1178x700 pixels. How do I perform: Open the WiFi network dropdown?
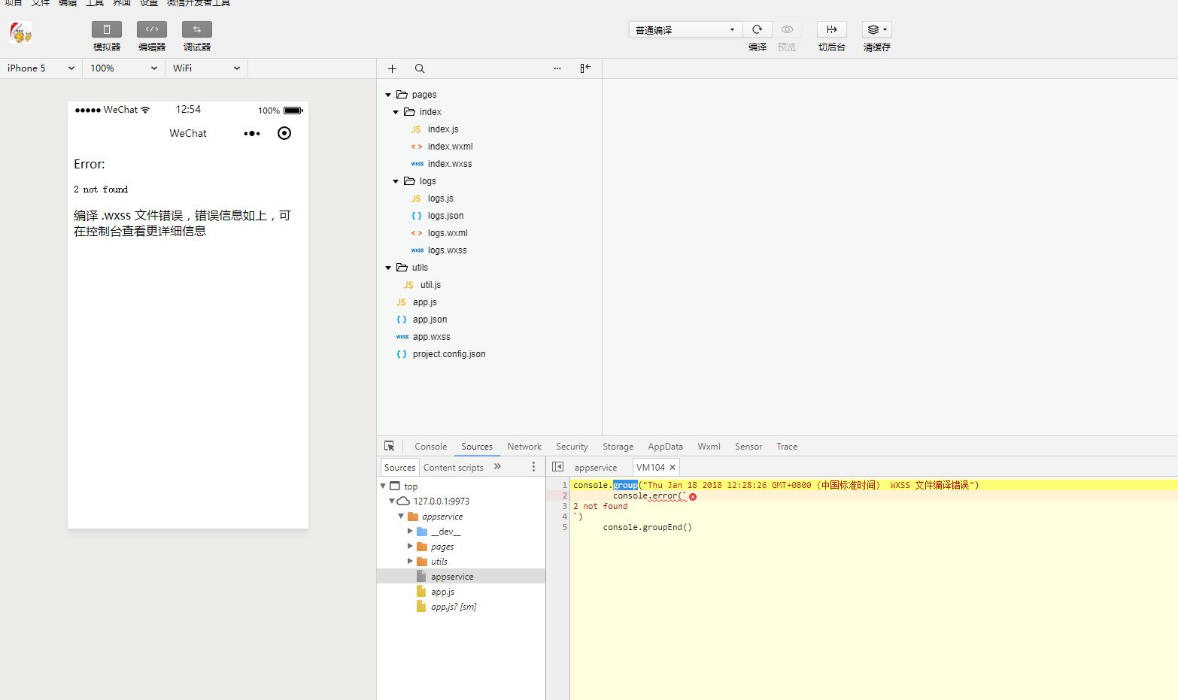[x=206, y=68]
